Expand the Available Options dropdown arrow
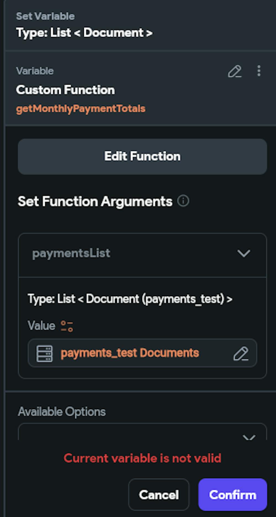The width and height of the screenshot is (276, 517). (249, 437)
